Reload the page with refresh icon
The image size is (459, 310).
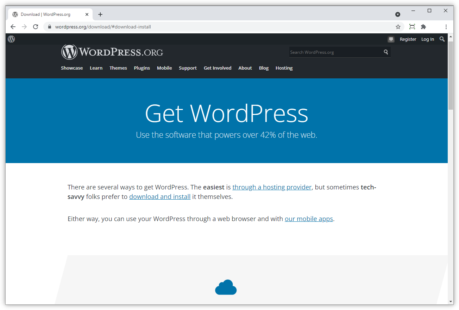36,27
